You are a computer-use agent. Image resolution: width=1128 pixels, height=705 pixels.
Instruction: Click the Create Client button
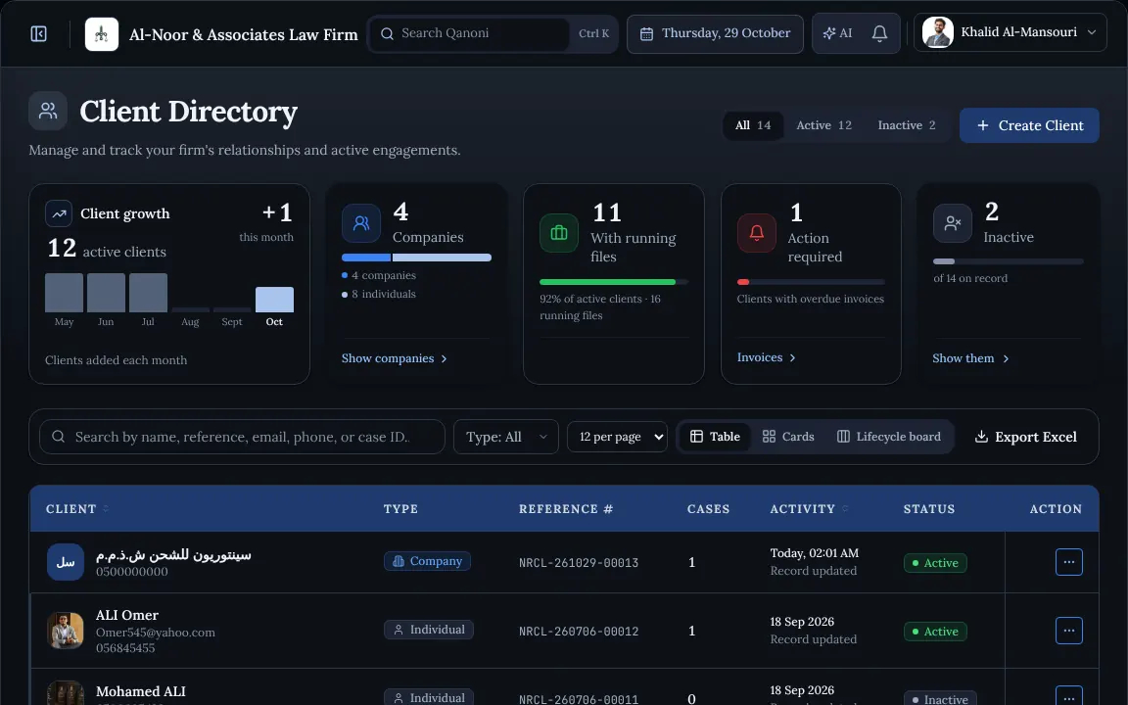coord(1029,125)
